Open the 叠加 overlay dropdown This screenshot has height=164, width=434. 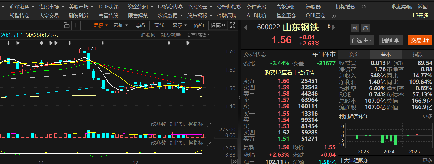pyautogui.click(x=121, y=25)
